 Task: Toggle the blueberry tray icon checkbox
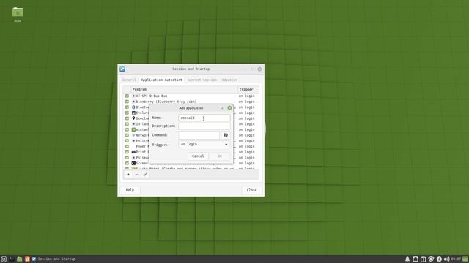[127, 102]
